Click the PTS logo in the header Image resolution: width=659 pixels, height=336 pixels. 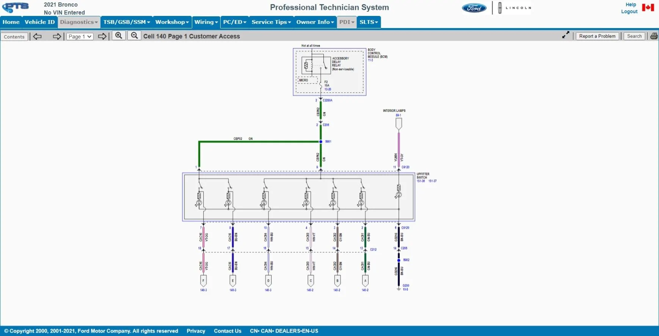tap(16, 8)
